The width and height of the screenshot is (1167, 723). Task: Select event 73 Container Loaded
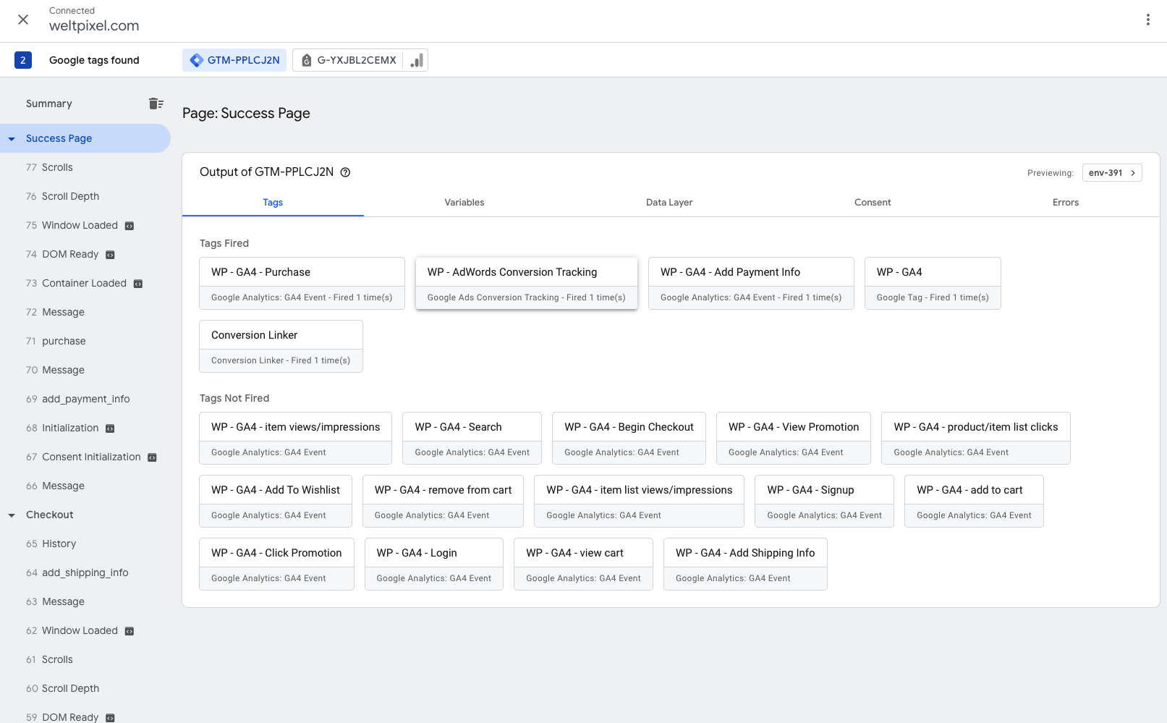85,283
